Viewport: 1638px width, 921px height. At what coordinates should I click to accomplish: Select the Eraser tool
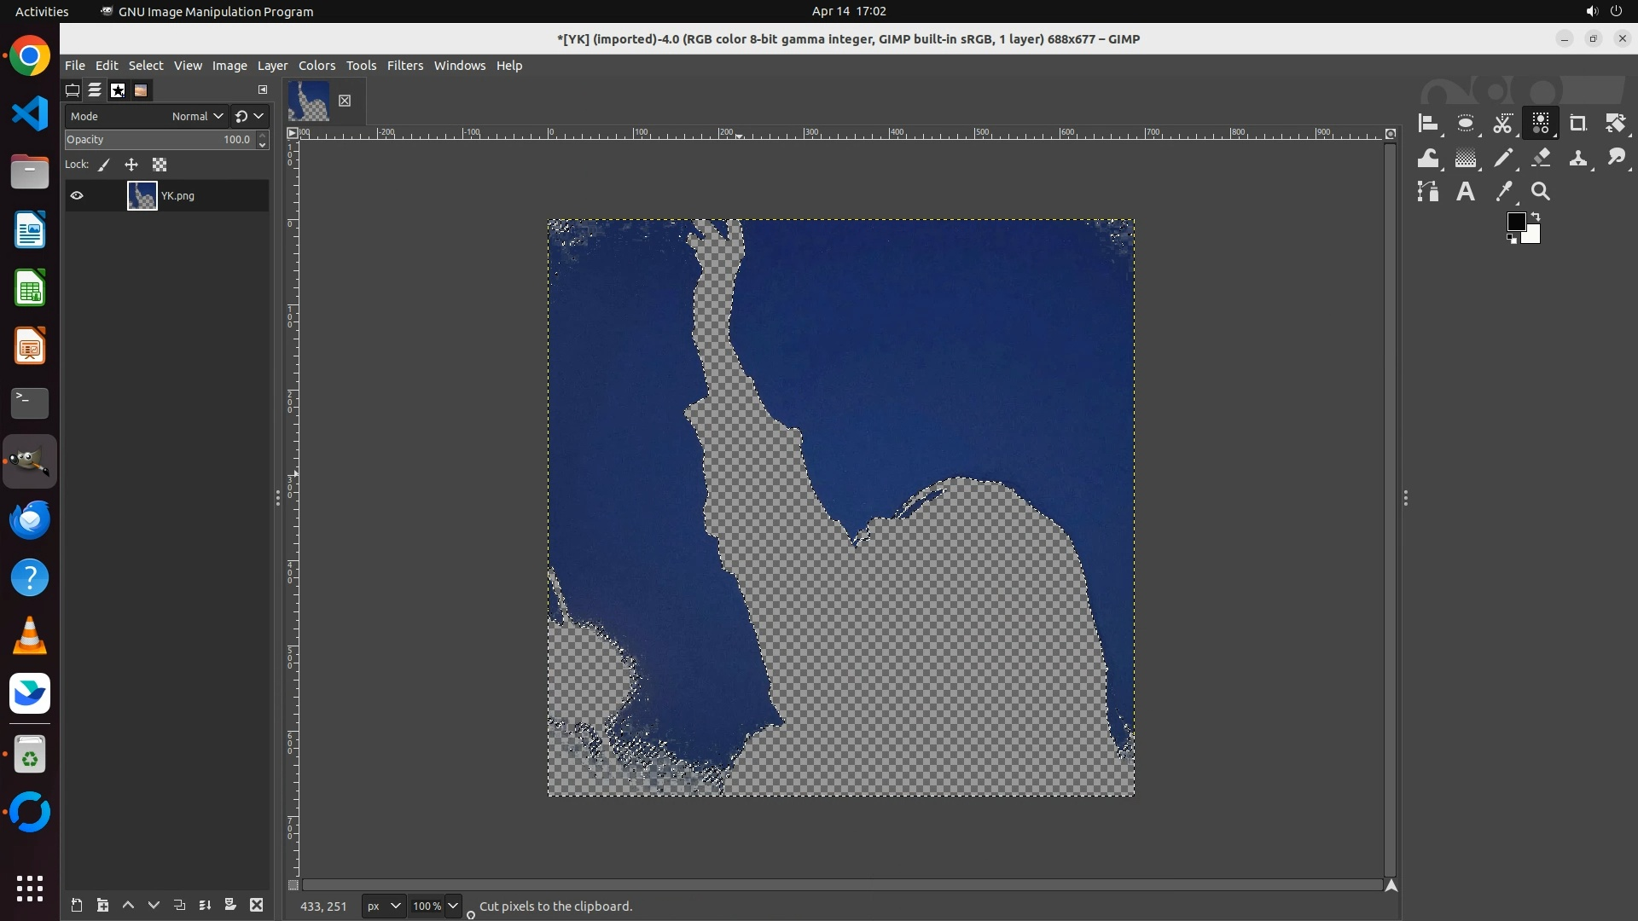(x=1541, y=158)
